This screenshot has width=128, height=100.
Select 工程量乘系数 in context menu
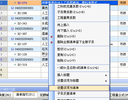[79, 18]
